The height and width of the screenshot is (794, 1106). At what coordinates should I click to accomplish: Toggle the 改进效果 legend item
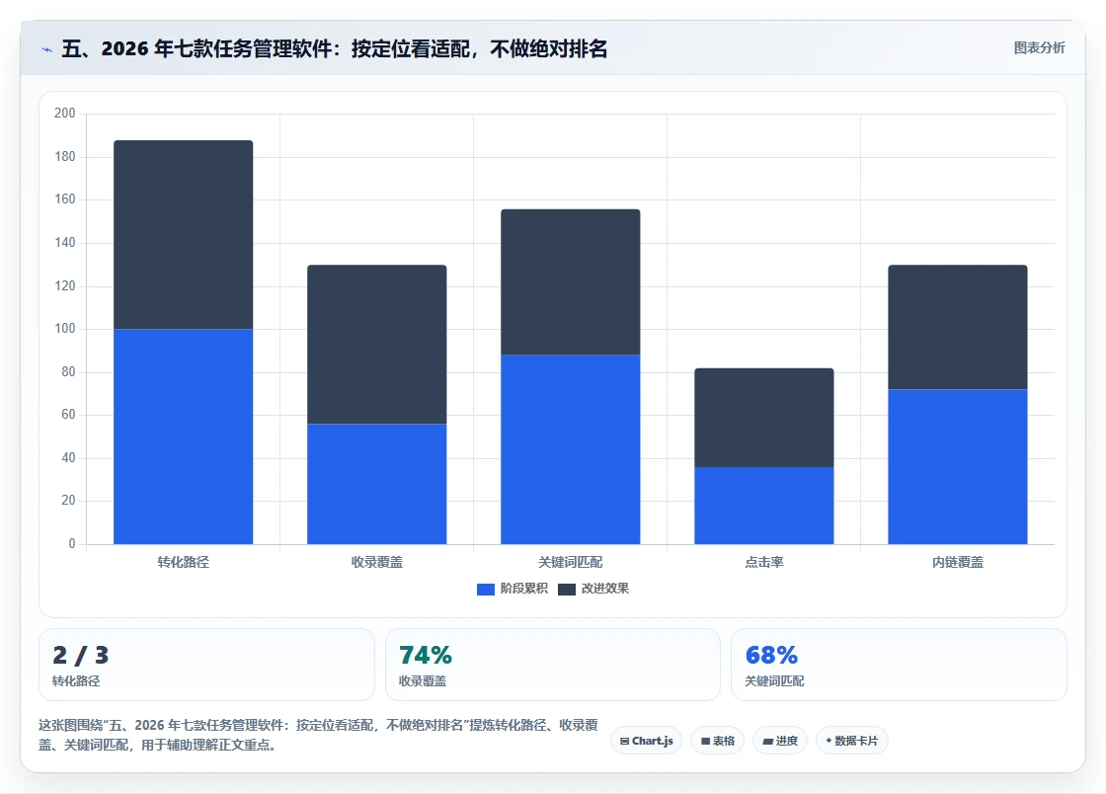coord(593,589)
